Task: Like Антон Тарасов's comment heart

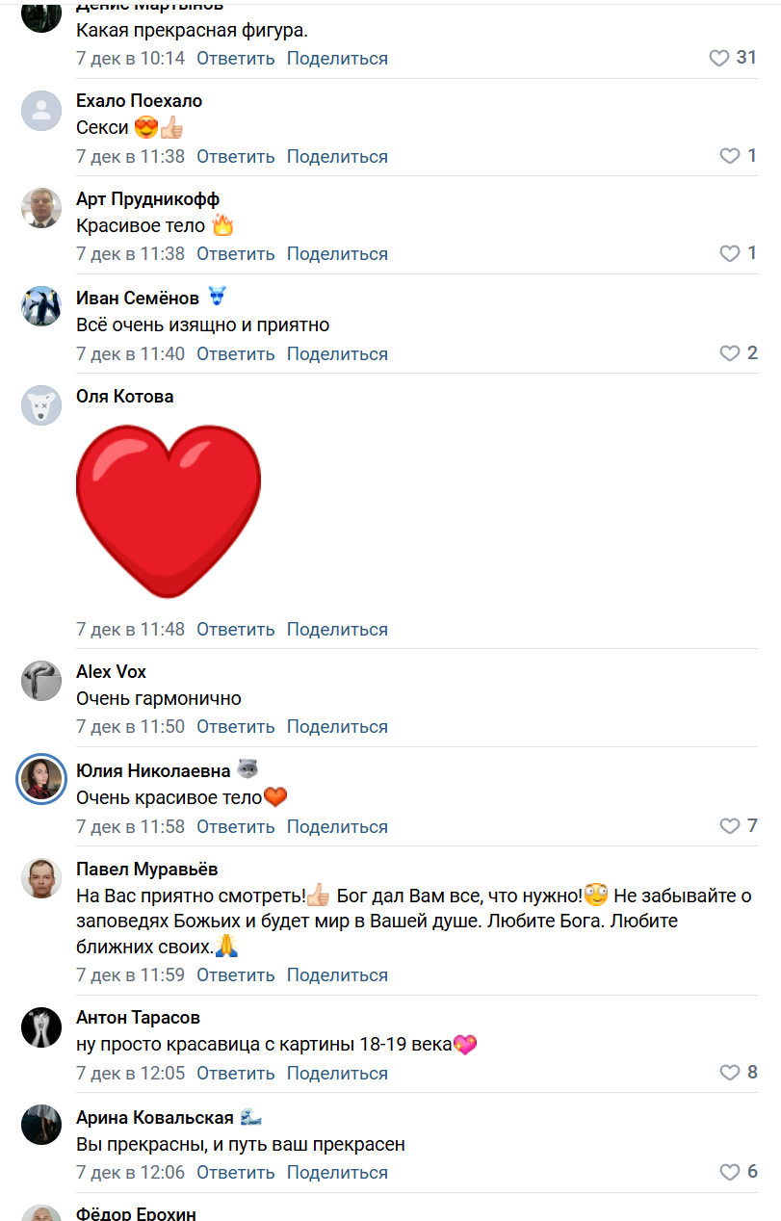Action: 730,1073
